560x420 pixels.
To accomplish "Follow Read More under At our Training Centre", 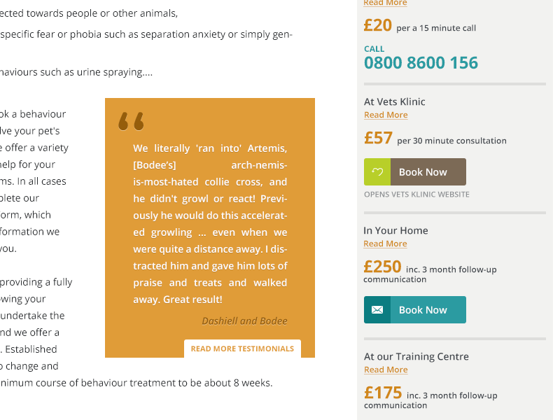I will (x=386, y=370).
